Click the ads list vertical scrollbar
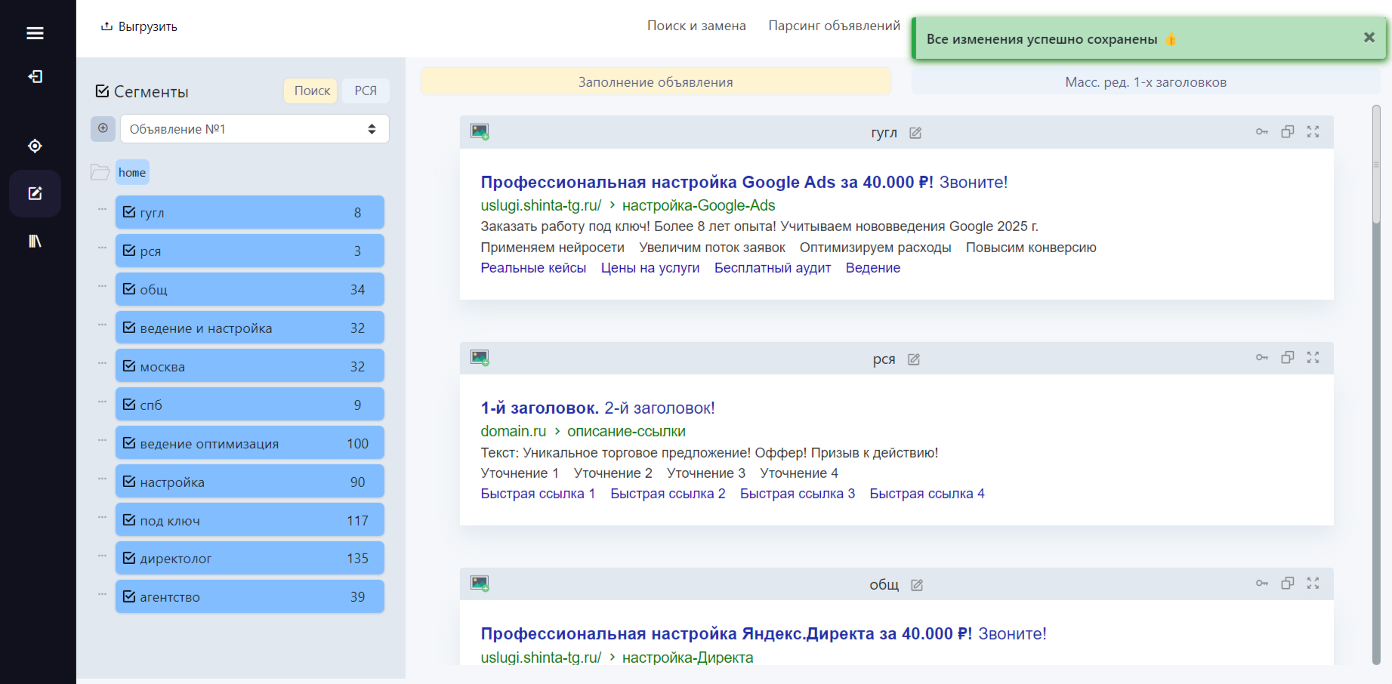This screenshot has height=684, width=1392. [1376, 163]
